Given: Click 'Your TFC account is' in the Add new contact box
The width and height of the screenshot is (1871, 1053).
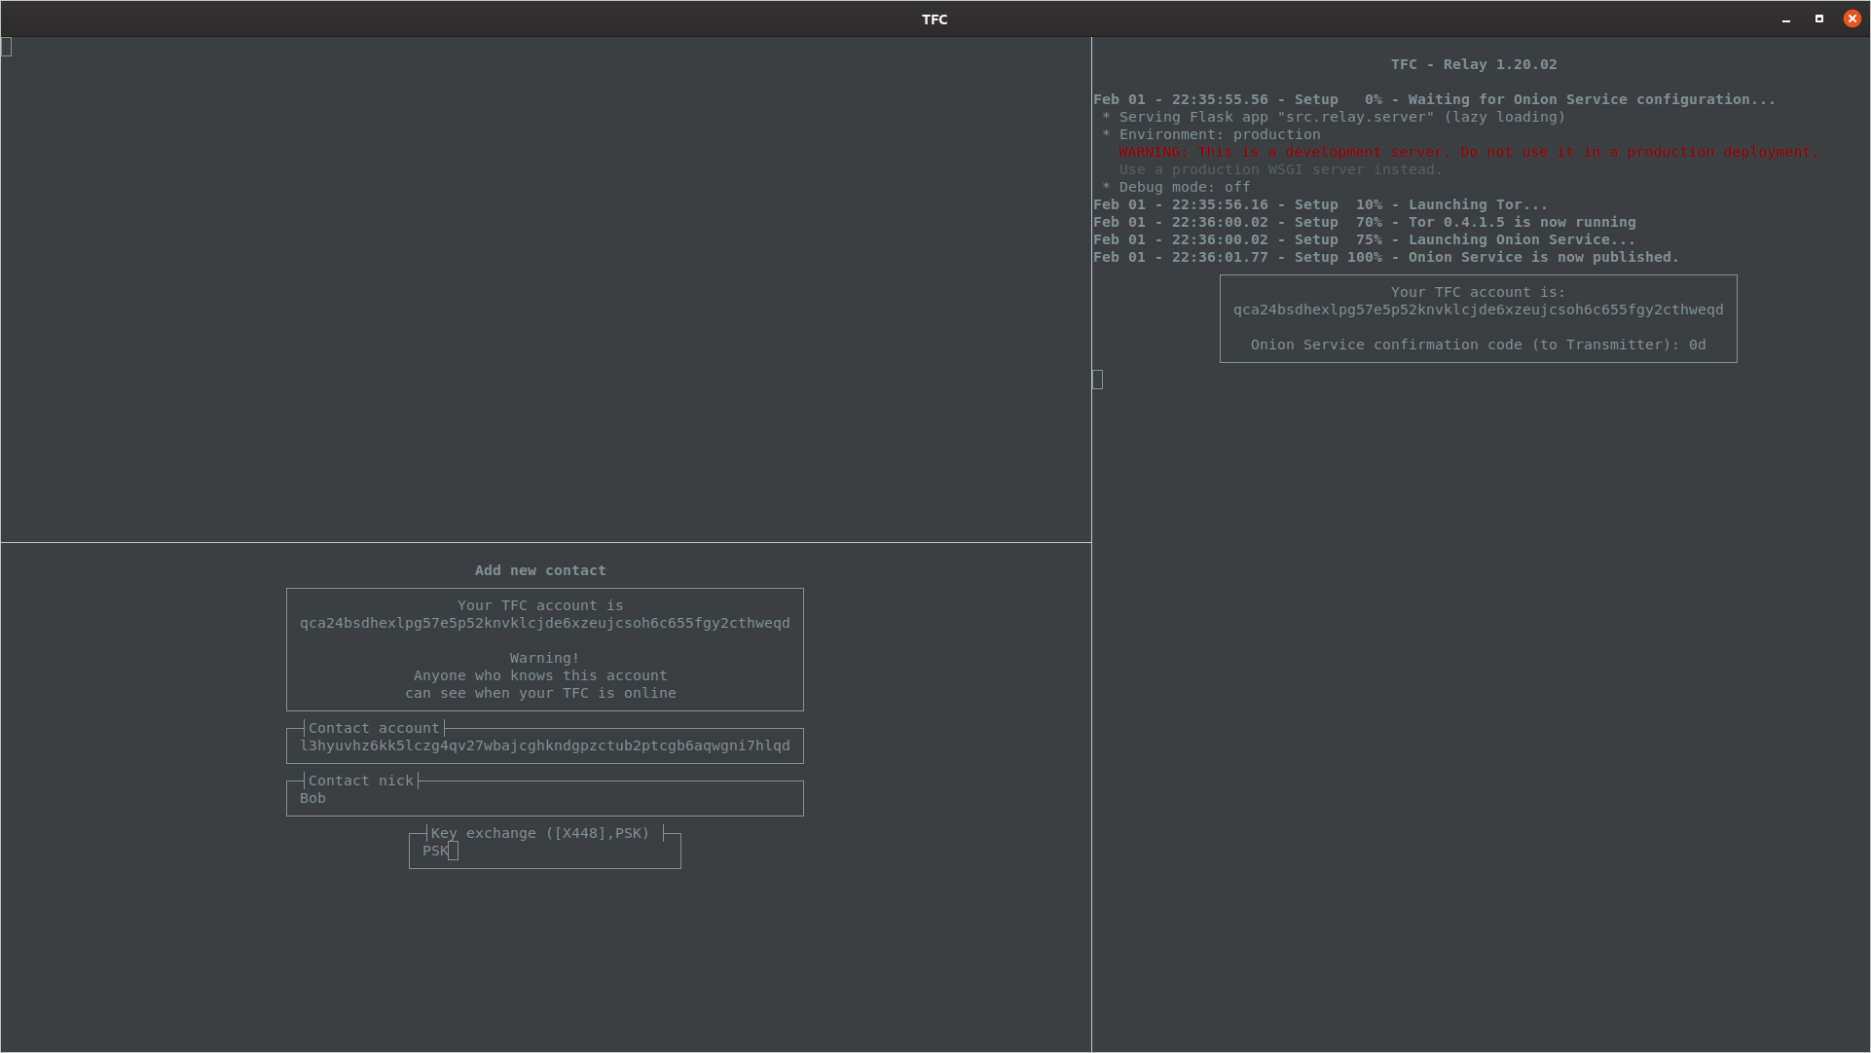Looking at the screenshot, I should (540, 605).
